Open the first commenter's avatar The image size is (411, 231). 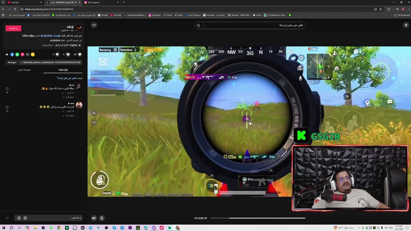(x=79, y=86)
